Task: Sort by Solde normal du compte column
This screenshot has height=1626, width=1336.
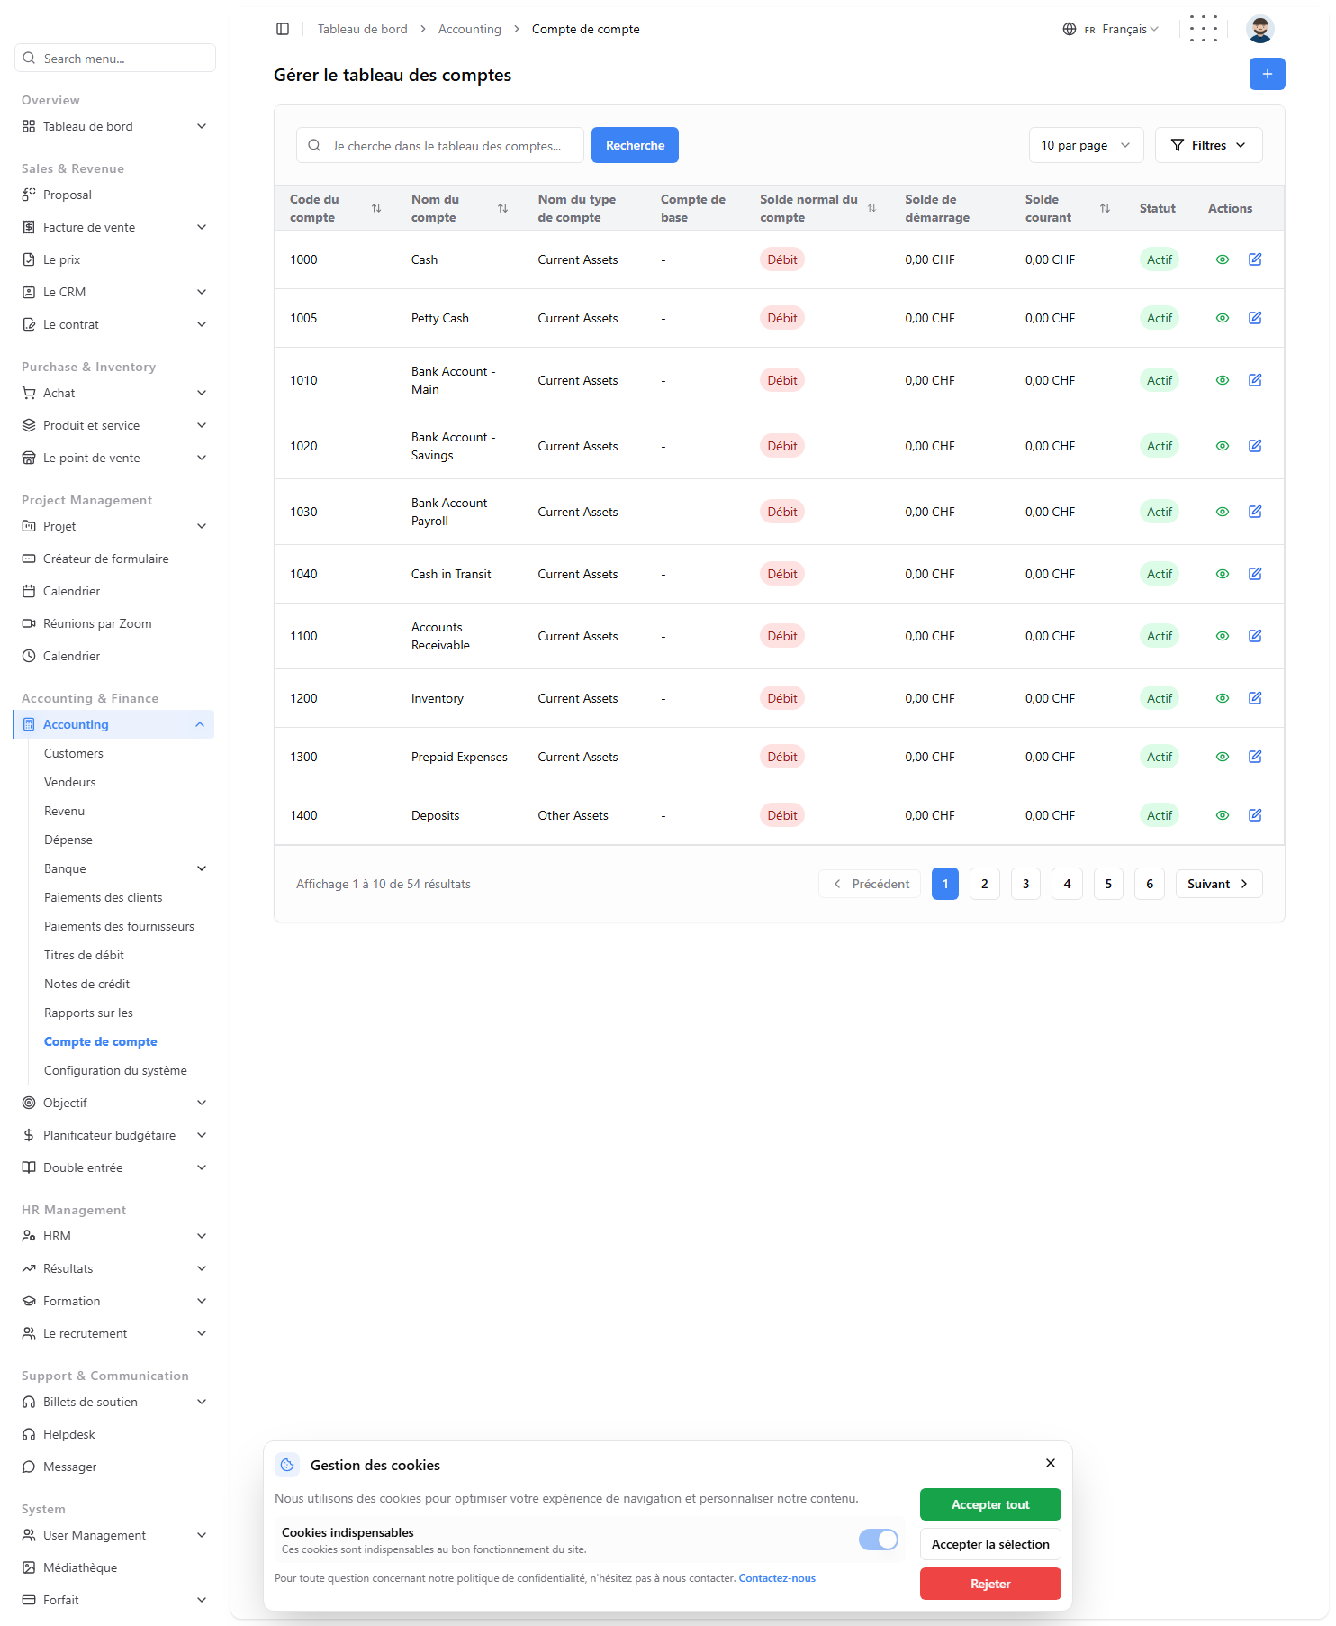Action: click(x=871, y=208)
